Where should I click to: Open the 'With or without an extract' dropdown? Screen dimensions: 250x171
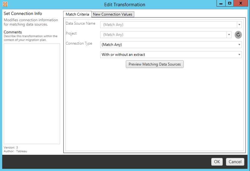click(168, 55)
